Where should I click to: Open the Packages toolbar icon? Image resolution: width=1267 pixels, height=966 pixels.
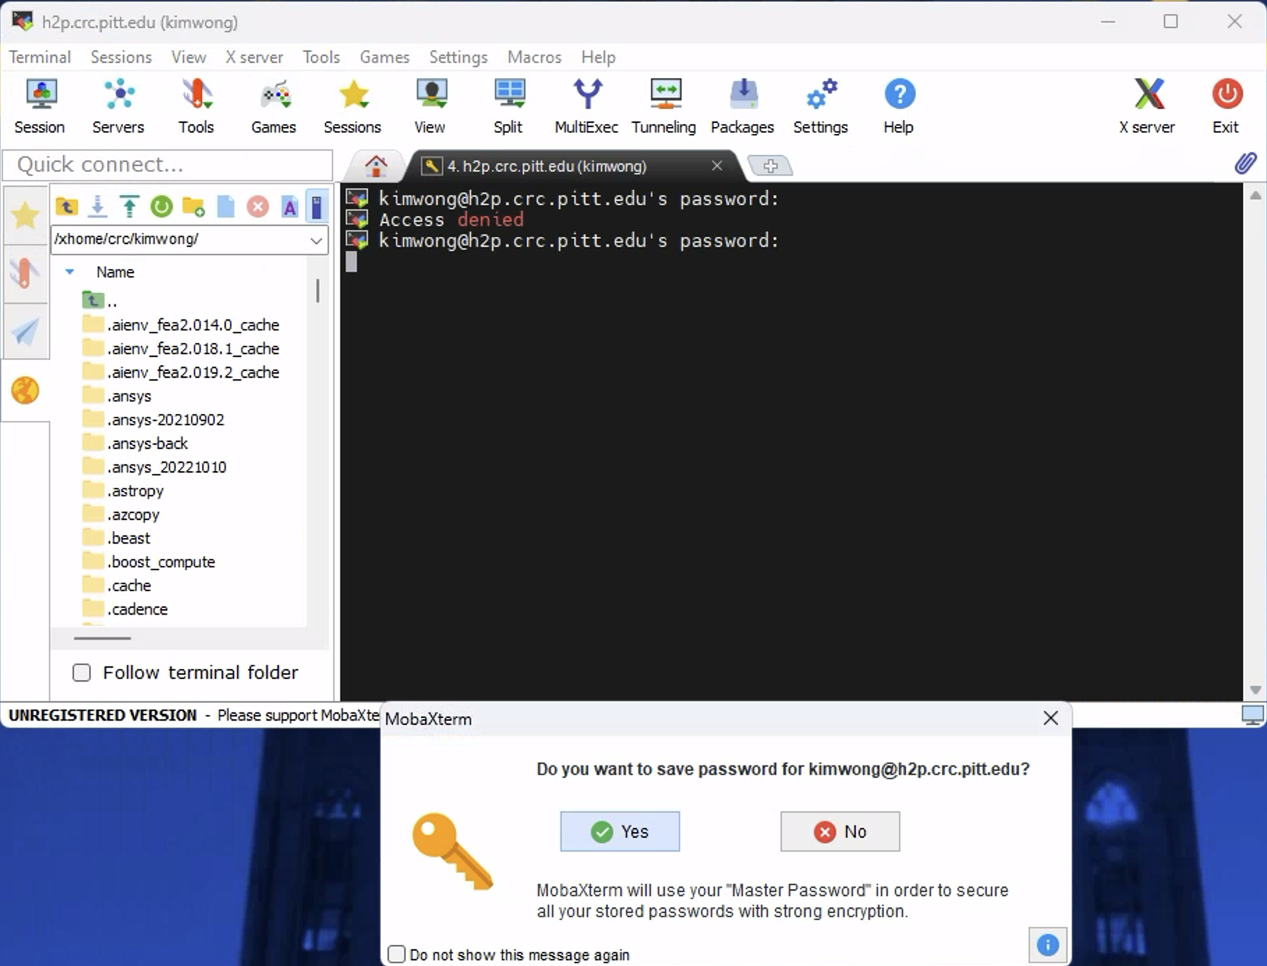click(x=742, y=107)
